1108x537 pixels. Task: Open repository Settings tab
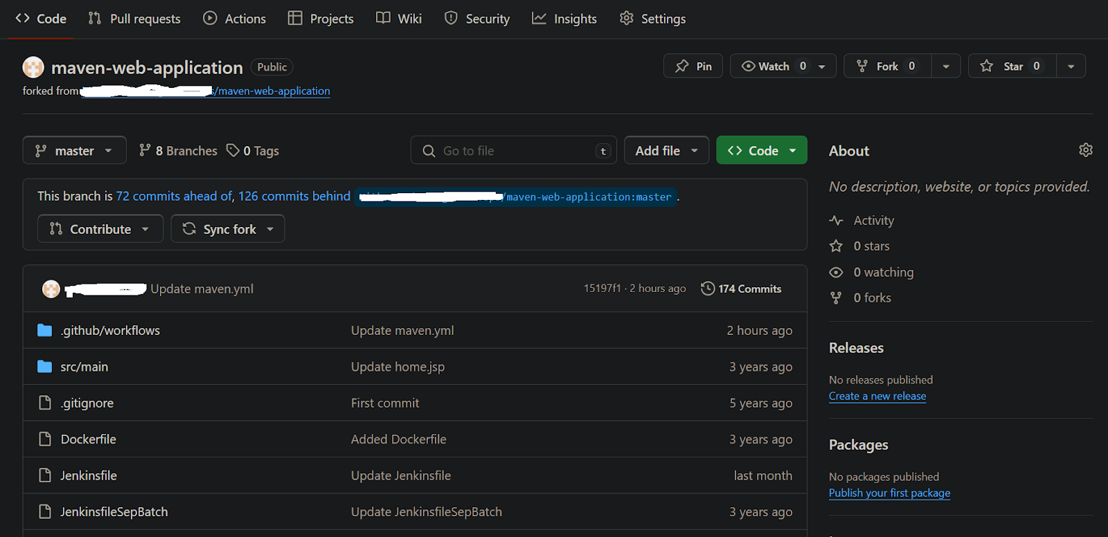pos(652,19)
